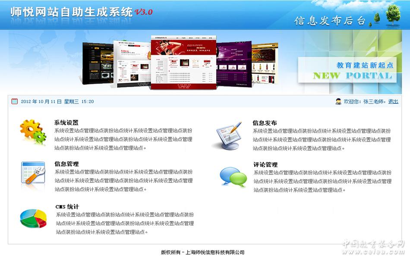
Task: Click the calendar icon beside the date
Action: [x=15, y=101]
